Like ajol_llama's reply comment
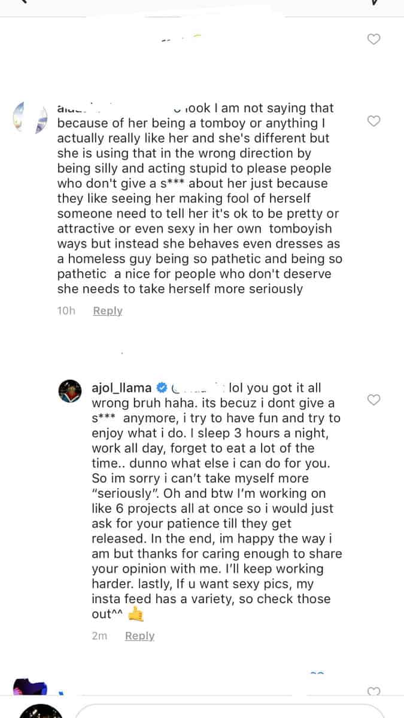The height and width of the screenshot is (718, 404). pyautogui.click(x=373, y=400)
